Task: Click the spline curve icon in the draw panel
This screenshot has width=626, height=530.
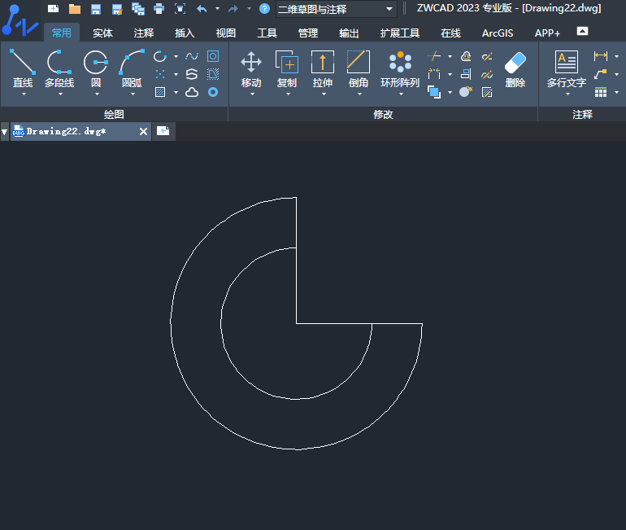Action: (x=192, y=56)
